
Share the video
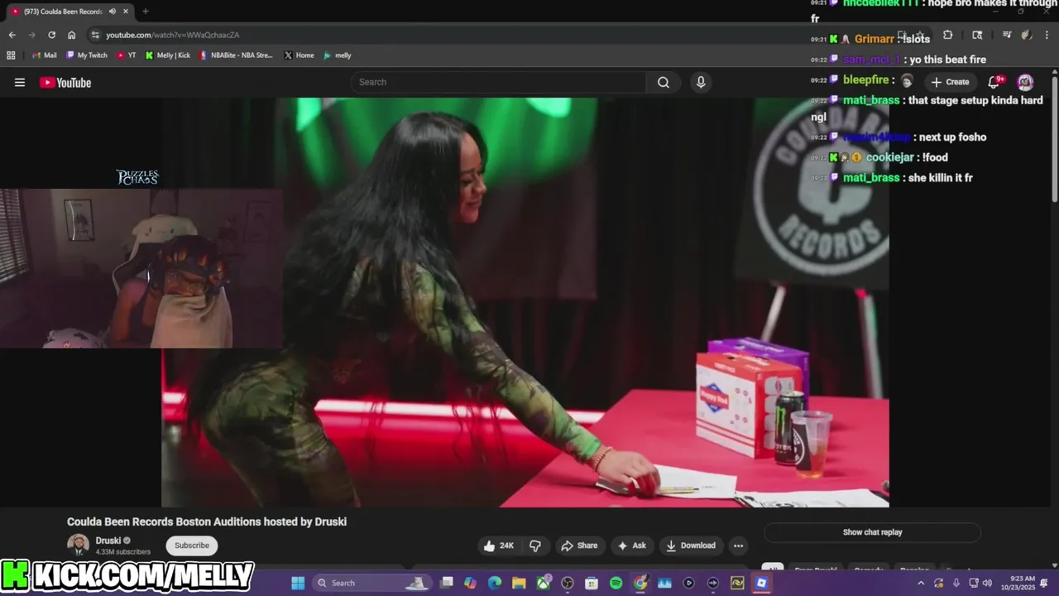(x=578, y=546)
